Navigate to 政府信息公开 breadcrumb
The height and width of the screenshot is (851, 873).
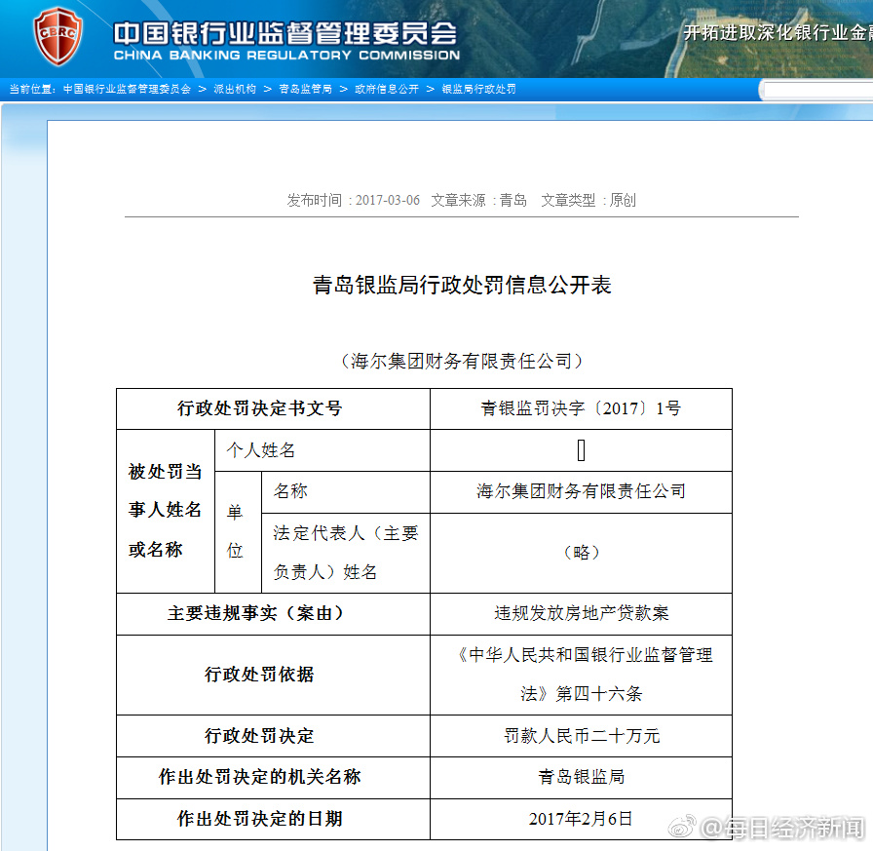387,89
